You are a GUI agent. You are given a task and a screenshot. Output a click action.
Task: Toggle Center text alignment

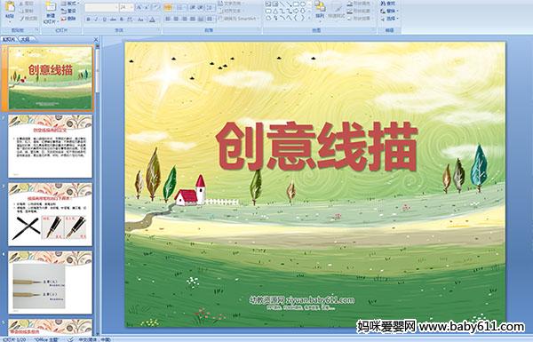click(x=176, y=19)
